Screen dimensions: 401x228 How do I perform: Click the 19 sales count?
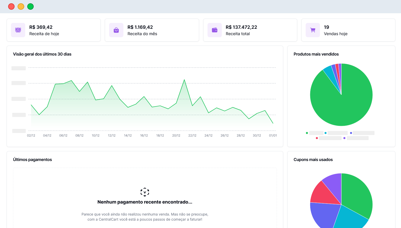click(327, 27)
